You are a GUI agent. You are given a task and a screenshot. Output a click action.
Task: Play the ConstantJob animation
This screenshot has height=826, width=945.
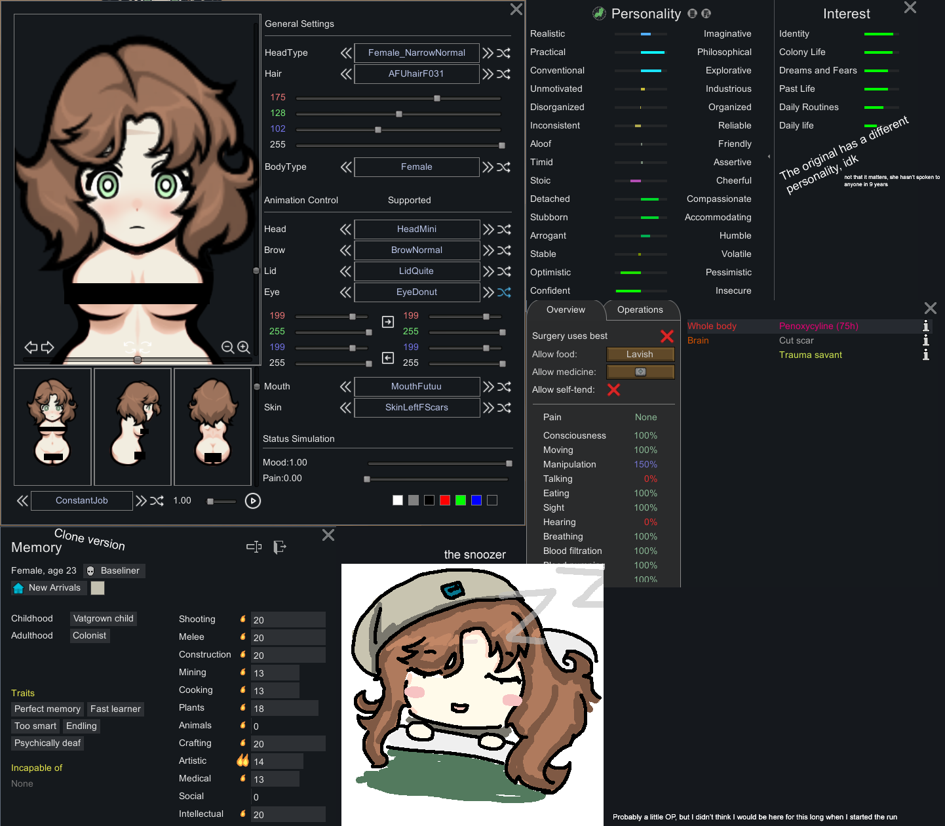click(252, 501)
